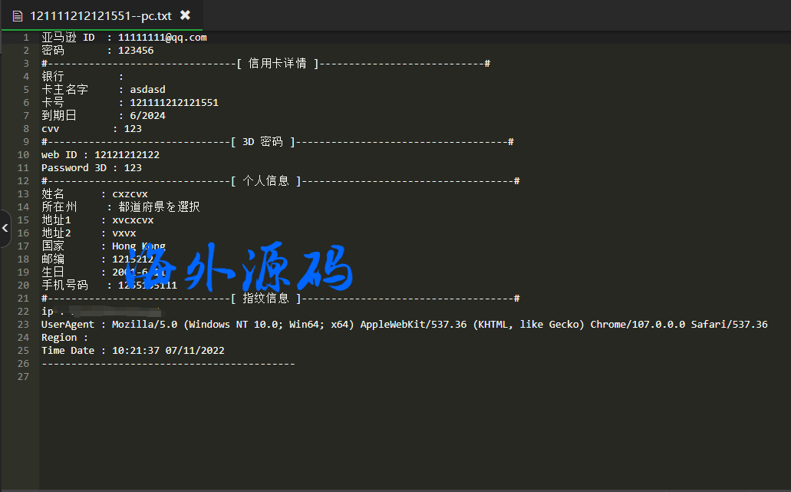Place cursor in the UserAgent line text
Image resolution: width=791 pixels, height=492 pixels.
click(x=384, y=325)
